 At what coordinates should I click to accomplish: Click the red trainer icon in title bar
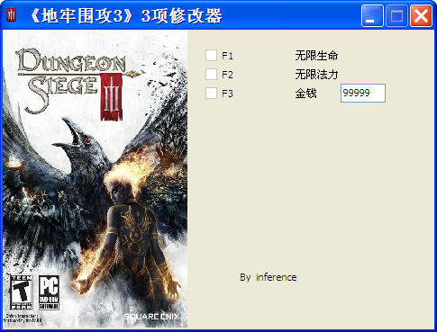coord(12,15)
